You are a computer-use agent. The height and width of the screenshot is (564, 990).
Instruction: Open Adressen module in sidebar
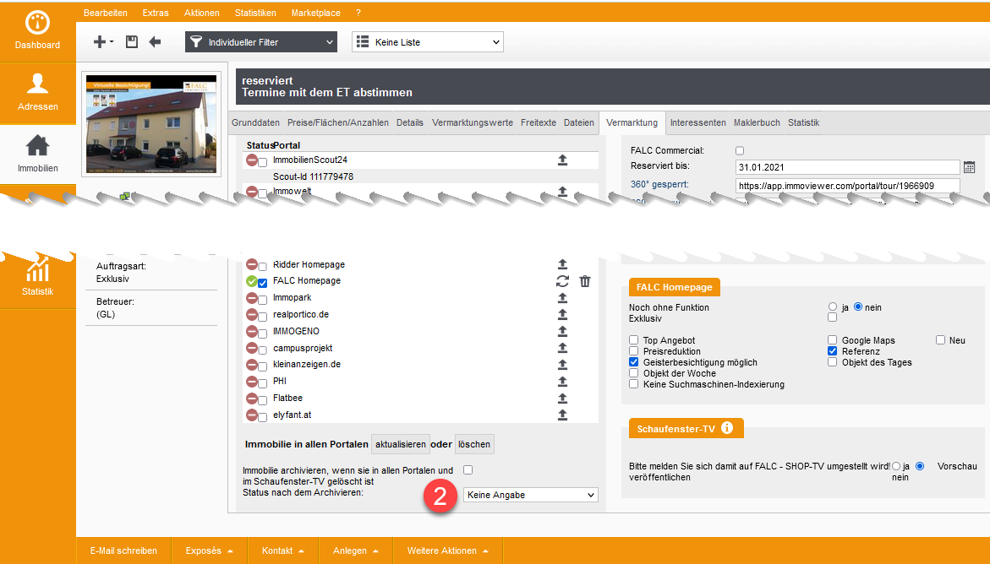[x=38, y=93]
